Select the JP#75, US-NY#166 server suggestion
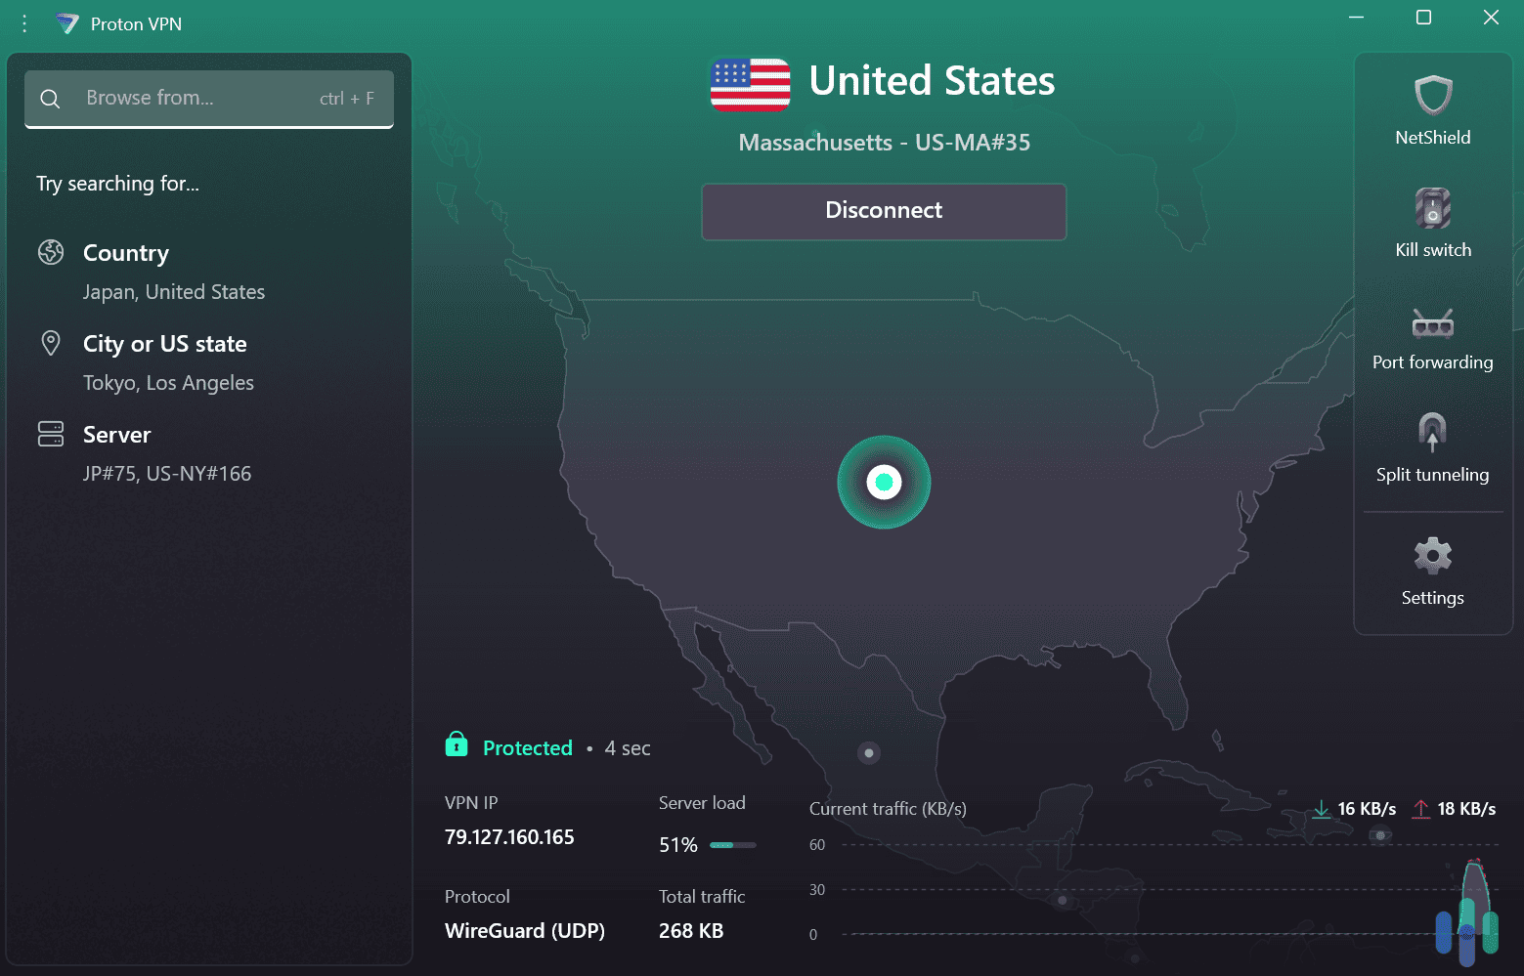Screen dimensions: 1524x976 pos(166,473)
